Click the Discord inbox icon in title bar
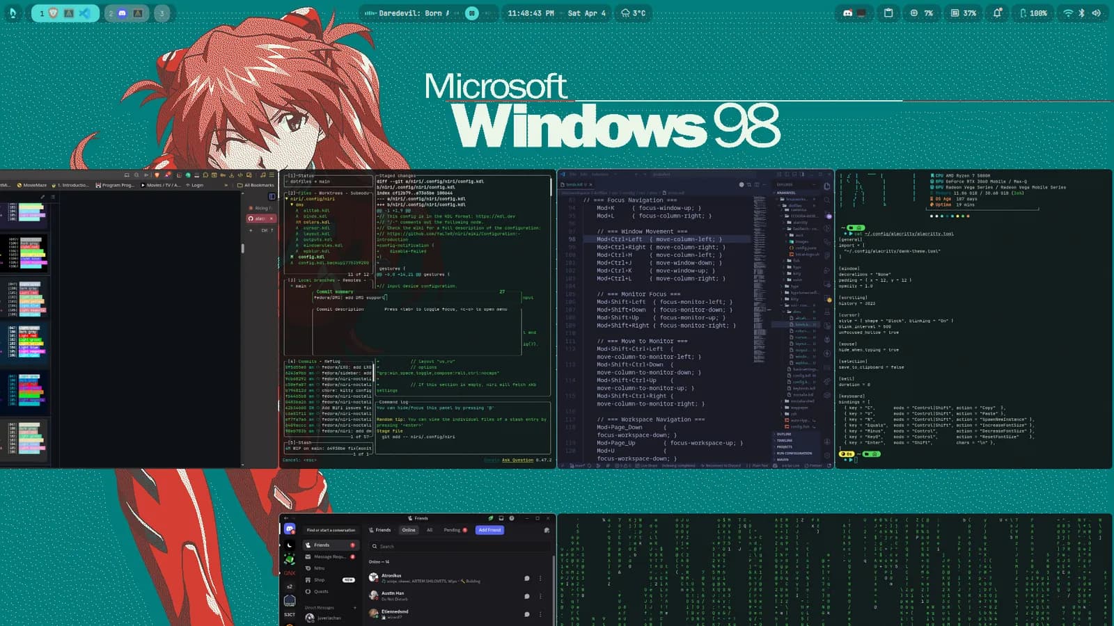The image size is (1114, 626). coord(501,518)
